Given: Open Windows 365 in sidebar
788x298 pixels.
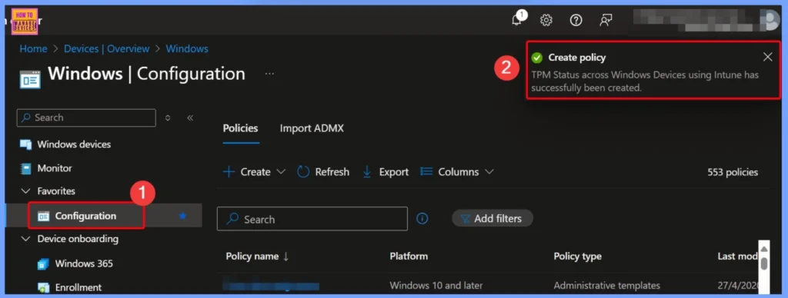Looking at the screenshot, I should coord(84,263).
